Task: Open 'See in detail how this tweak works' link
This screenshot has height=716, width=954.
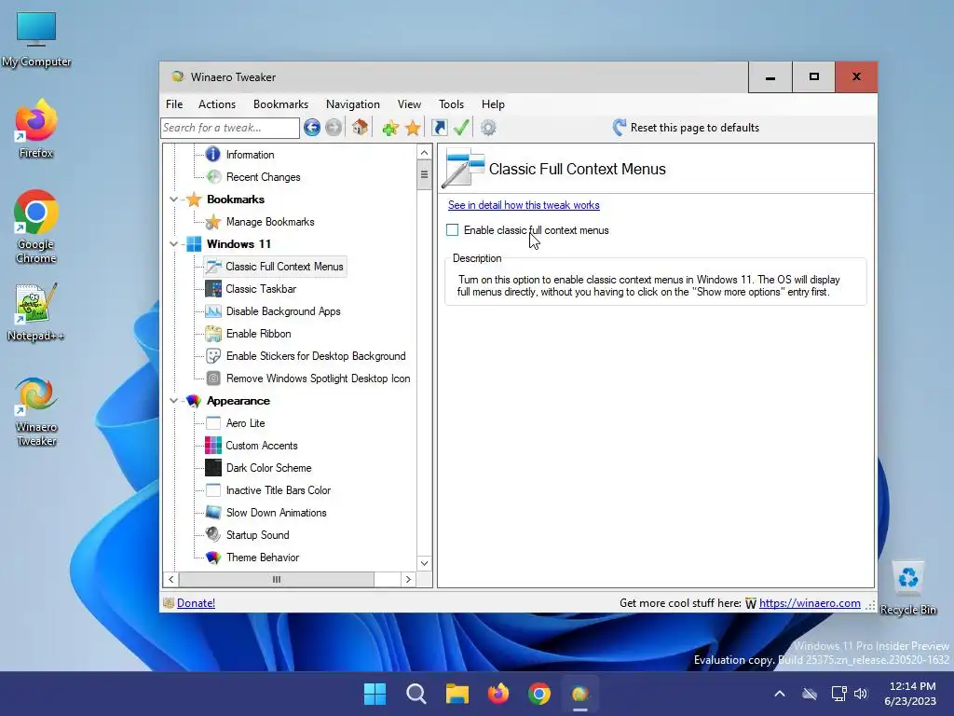Action: click(x=524, y=205)
